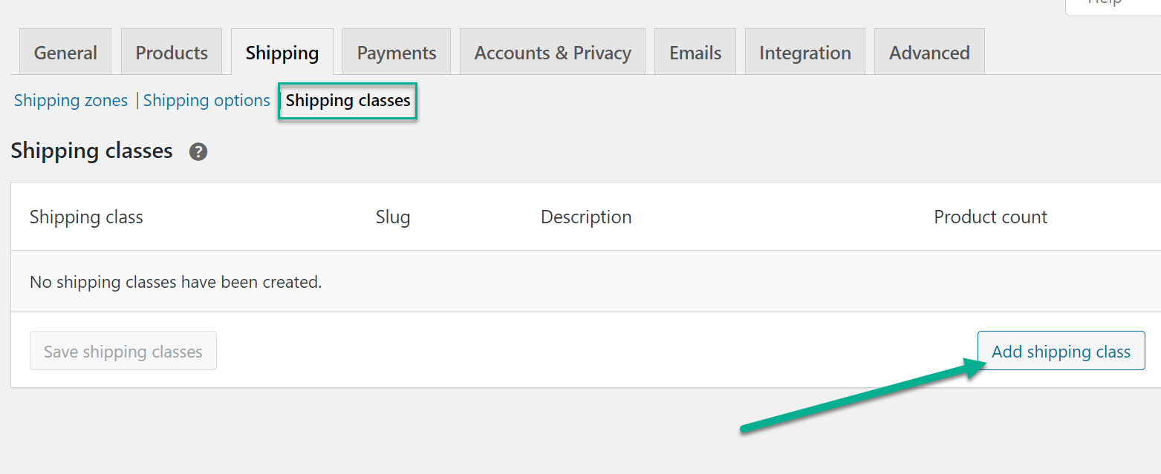Select the Shipping classes subsection
Viewport: 1161px width, 474px height.
click(x=347, y=100)
